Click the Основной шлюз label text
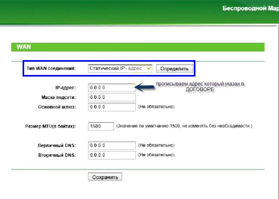This screenshot has height=199, width=279. pyautogui.click(x=57, y=107)
